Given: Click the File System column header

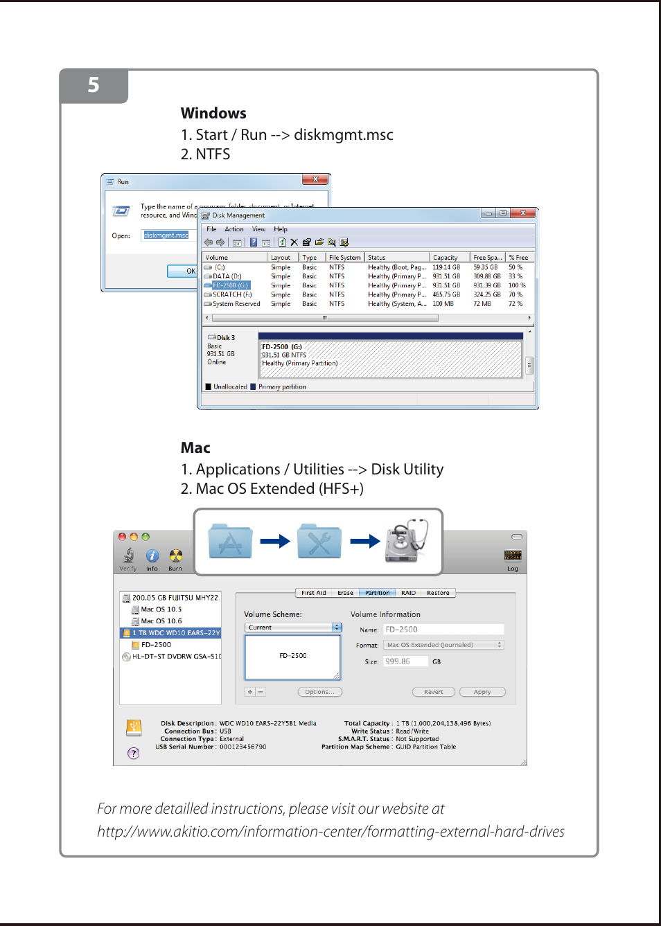Looking at the screenshot, I should [345, 258].
